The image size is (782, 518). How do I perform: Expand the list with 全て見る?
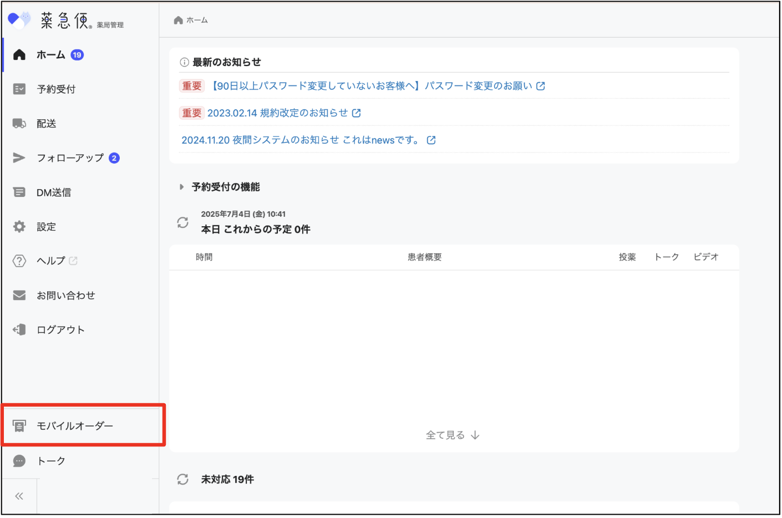[x=452, y=435]
